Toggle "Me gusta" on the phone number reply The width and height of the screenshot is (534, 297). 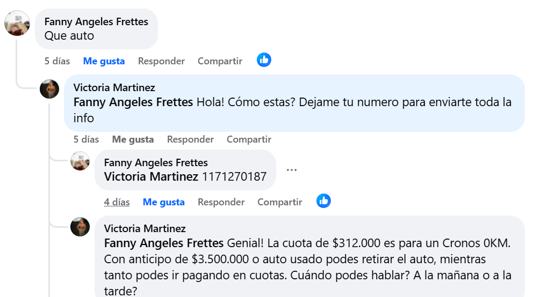point(163,202)
